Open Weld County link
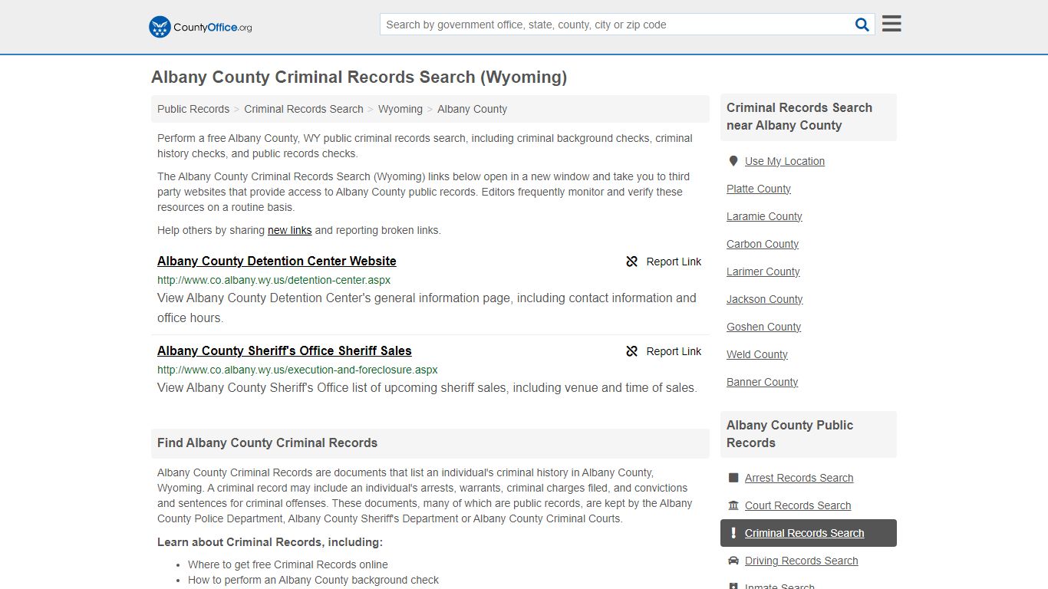Image resolution: width=1048 pixels, height=589 pixels. (757, 354)
